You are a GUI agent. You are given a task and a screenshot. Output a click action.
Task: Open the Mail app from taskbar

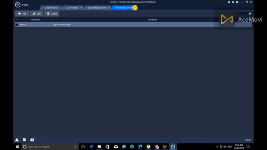(116, 147)
